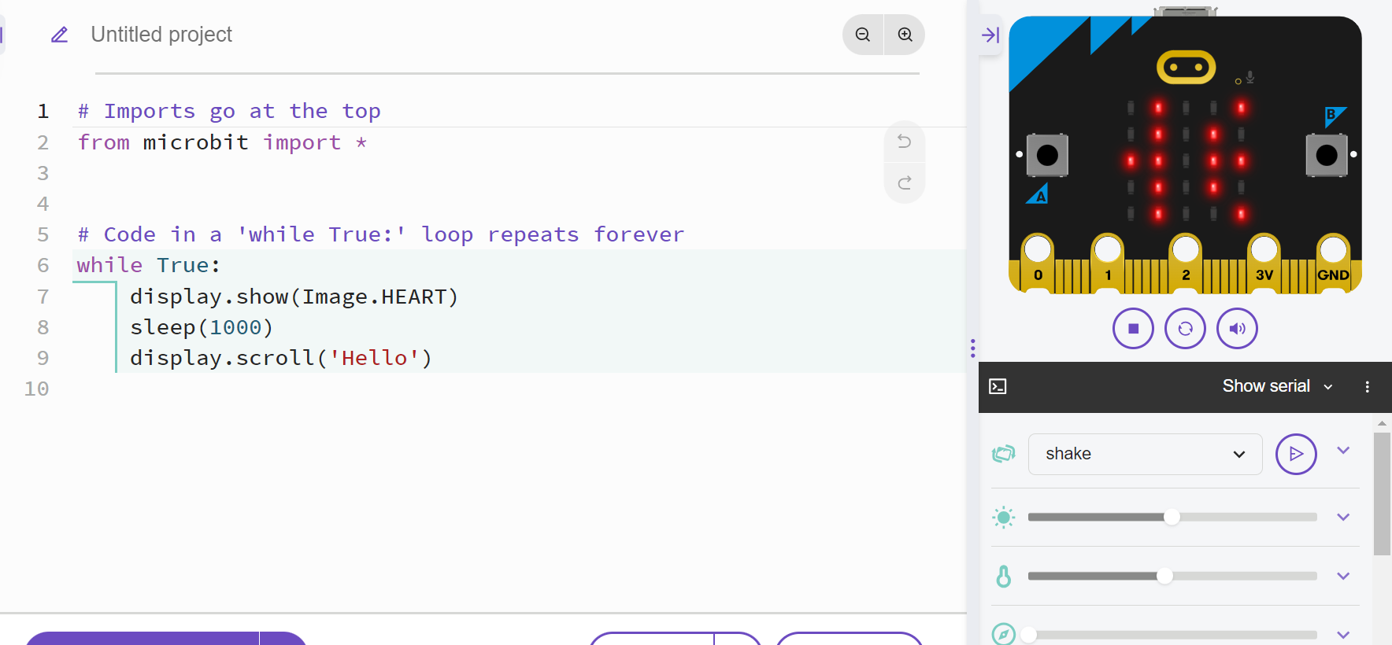This screenshot has height=645, width=1392.
Task: Zoom out the code editor
Action: [x=863, y=35]
